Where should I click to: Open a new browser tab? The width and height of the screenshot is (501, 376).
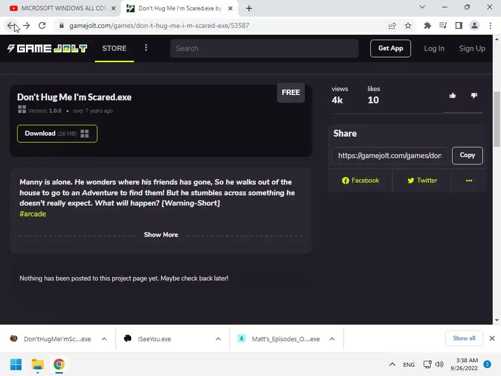point(249,8)
